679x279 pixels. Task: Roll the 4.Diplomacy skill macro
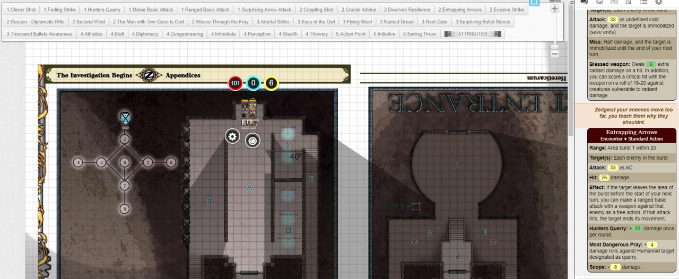[x=144, y=34]
